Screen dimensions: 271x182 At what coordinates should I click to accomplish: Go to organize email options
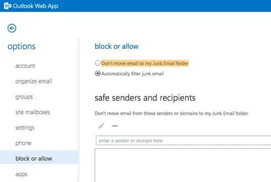click(x=34, y=81)
